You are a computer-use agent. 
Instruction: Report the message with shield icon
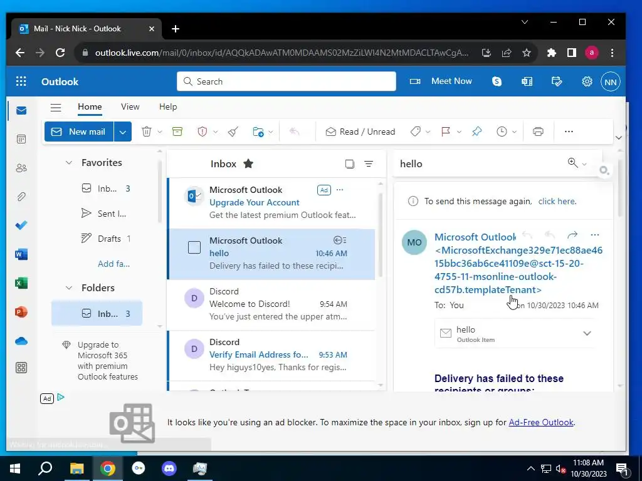[203, 132]
